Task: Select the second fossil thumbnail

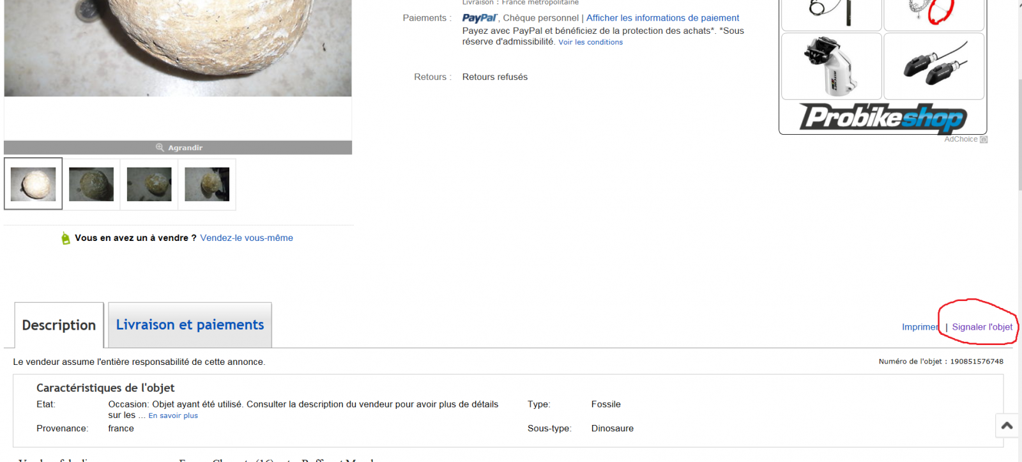Action: pyautogui.click(x=91, y=184)
